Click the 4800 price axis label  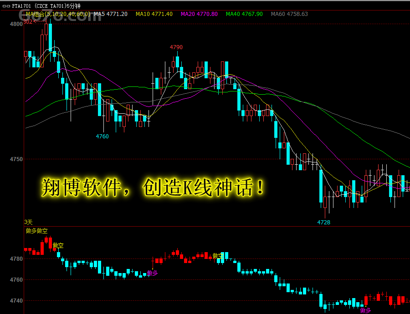click(x=16, y=24)
